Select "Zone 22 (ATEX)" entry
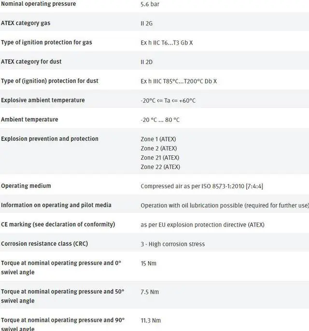 tap(160, 167)
